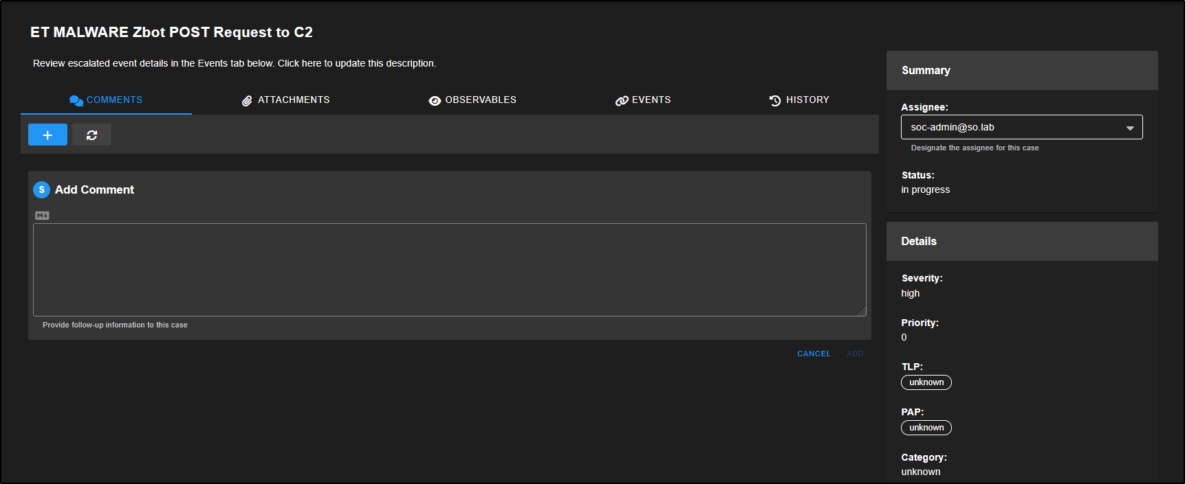Screen dimensions: 1185x484
Task: Click the blue plus add comment button
Action: click(x=47, y=135)
